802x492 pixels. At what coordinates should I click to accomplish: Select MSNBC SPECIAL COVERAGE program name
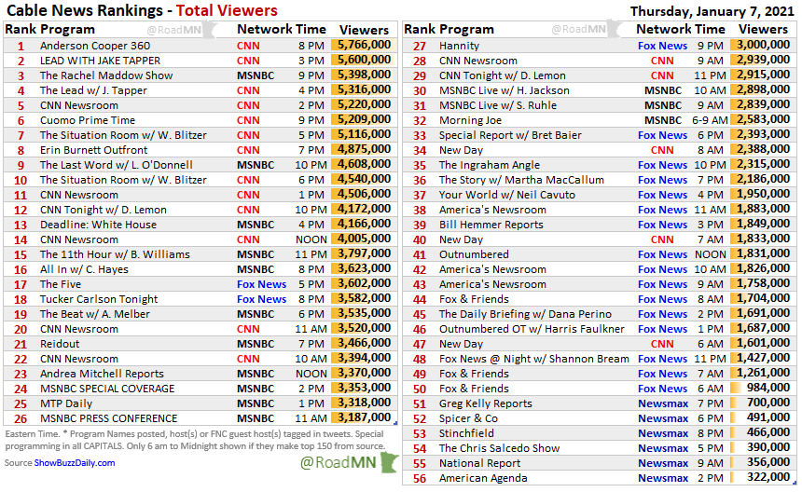click(107, 389)
